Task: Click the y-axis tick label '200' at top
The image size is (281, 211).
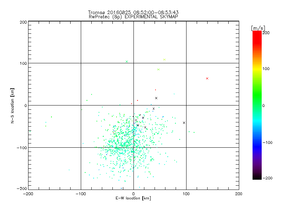Action: click(23, 22)
